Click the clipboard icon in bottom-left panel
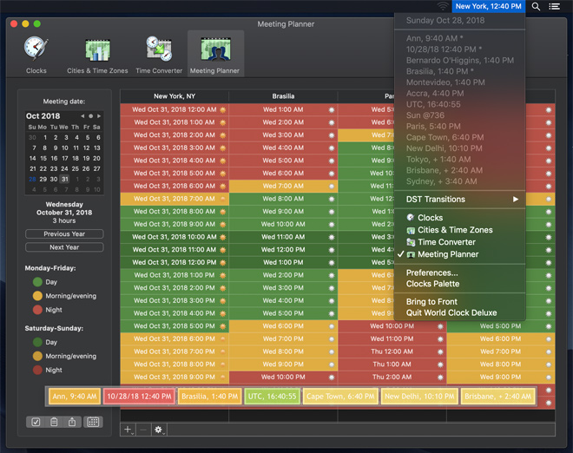This screenshot has height=453, width=573. (x=54, y=422)
